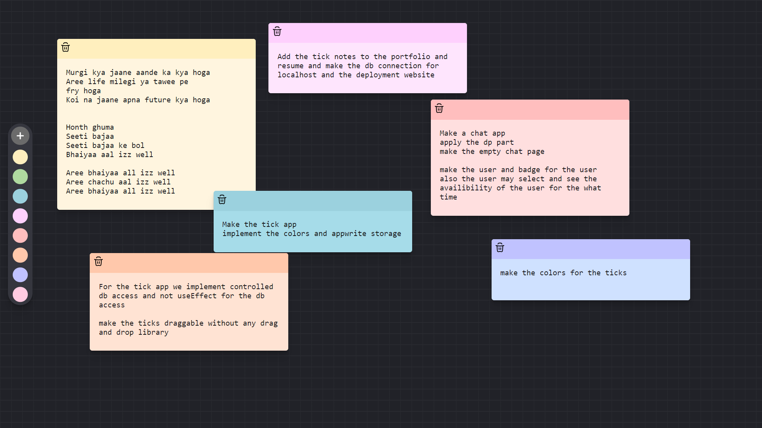Select the yellow color swatch
The width and height of the screenshot is (762, 428).
pos(20,157)
